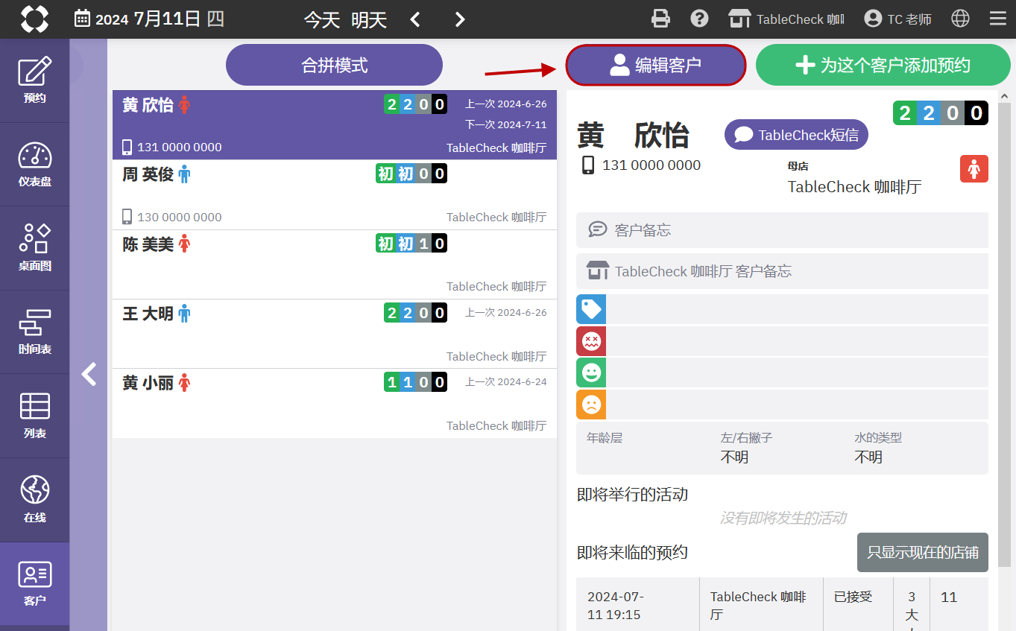The image size is (1016, 631).
Task: Select customer 黄 欣怡 in the list
Action: [x=335, y=125]
